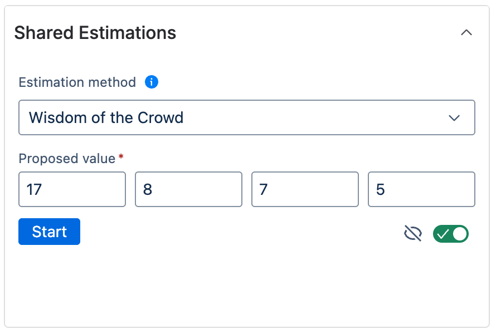This screenshot has height=334, width=496.
Task: Click the dropdown arrow in Estimation method field
Action: (x=454, y=118)
